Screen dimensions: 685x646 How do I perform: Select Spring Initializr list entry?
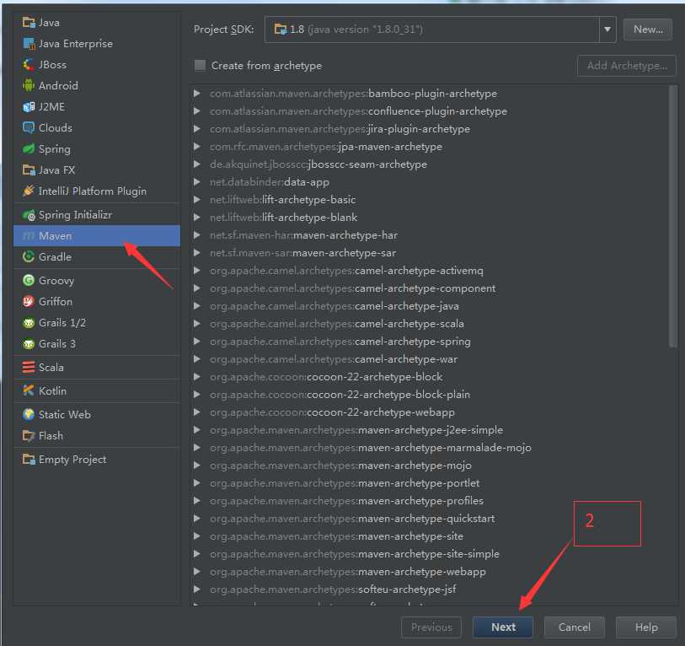click(x=97, y=215)
